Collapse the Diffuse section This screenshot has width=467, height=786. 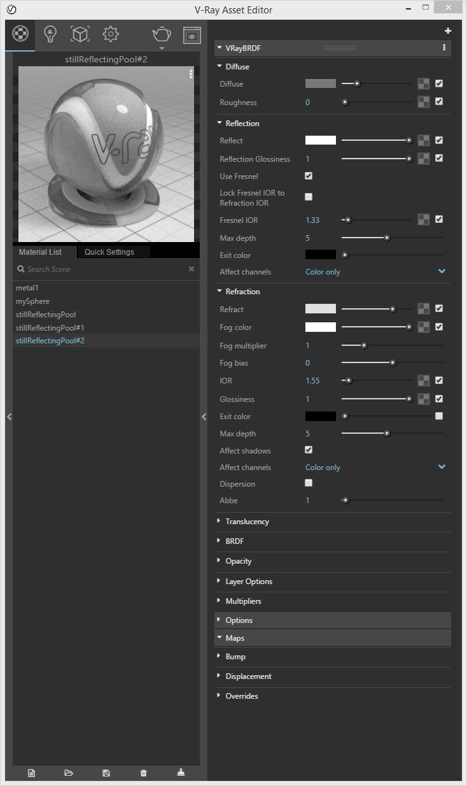pyautogui.click(x=220, y=66)
